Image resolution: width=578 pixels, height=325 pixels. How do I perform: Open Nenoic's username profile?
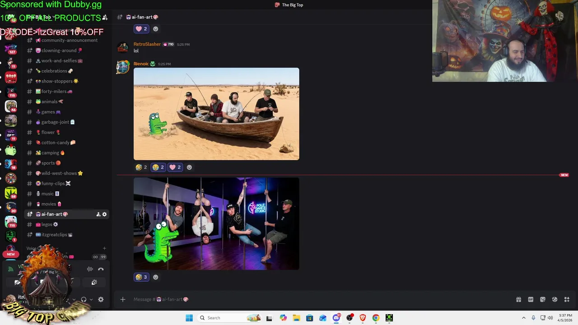pos(141,64)
